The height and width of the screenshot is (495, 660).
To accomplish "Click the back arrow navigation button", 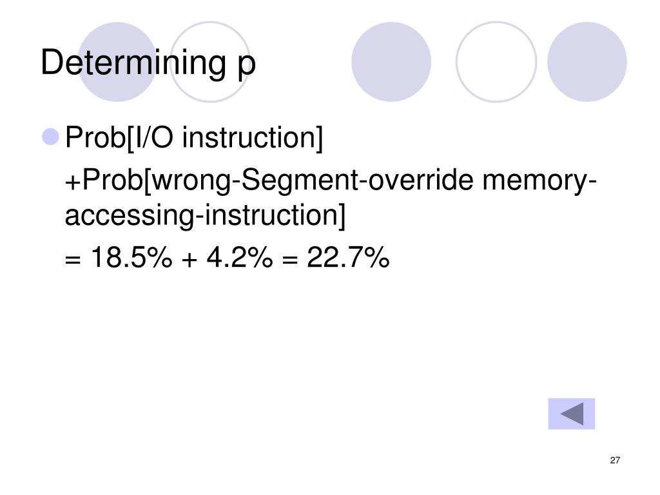I will 571,414.
